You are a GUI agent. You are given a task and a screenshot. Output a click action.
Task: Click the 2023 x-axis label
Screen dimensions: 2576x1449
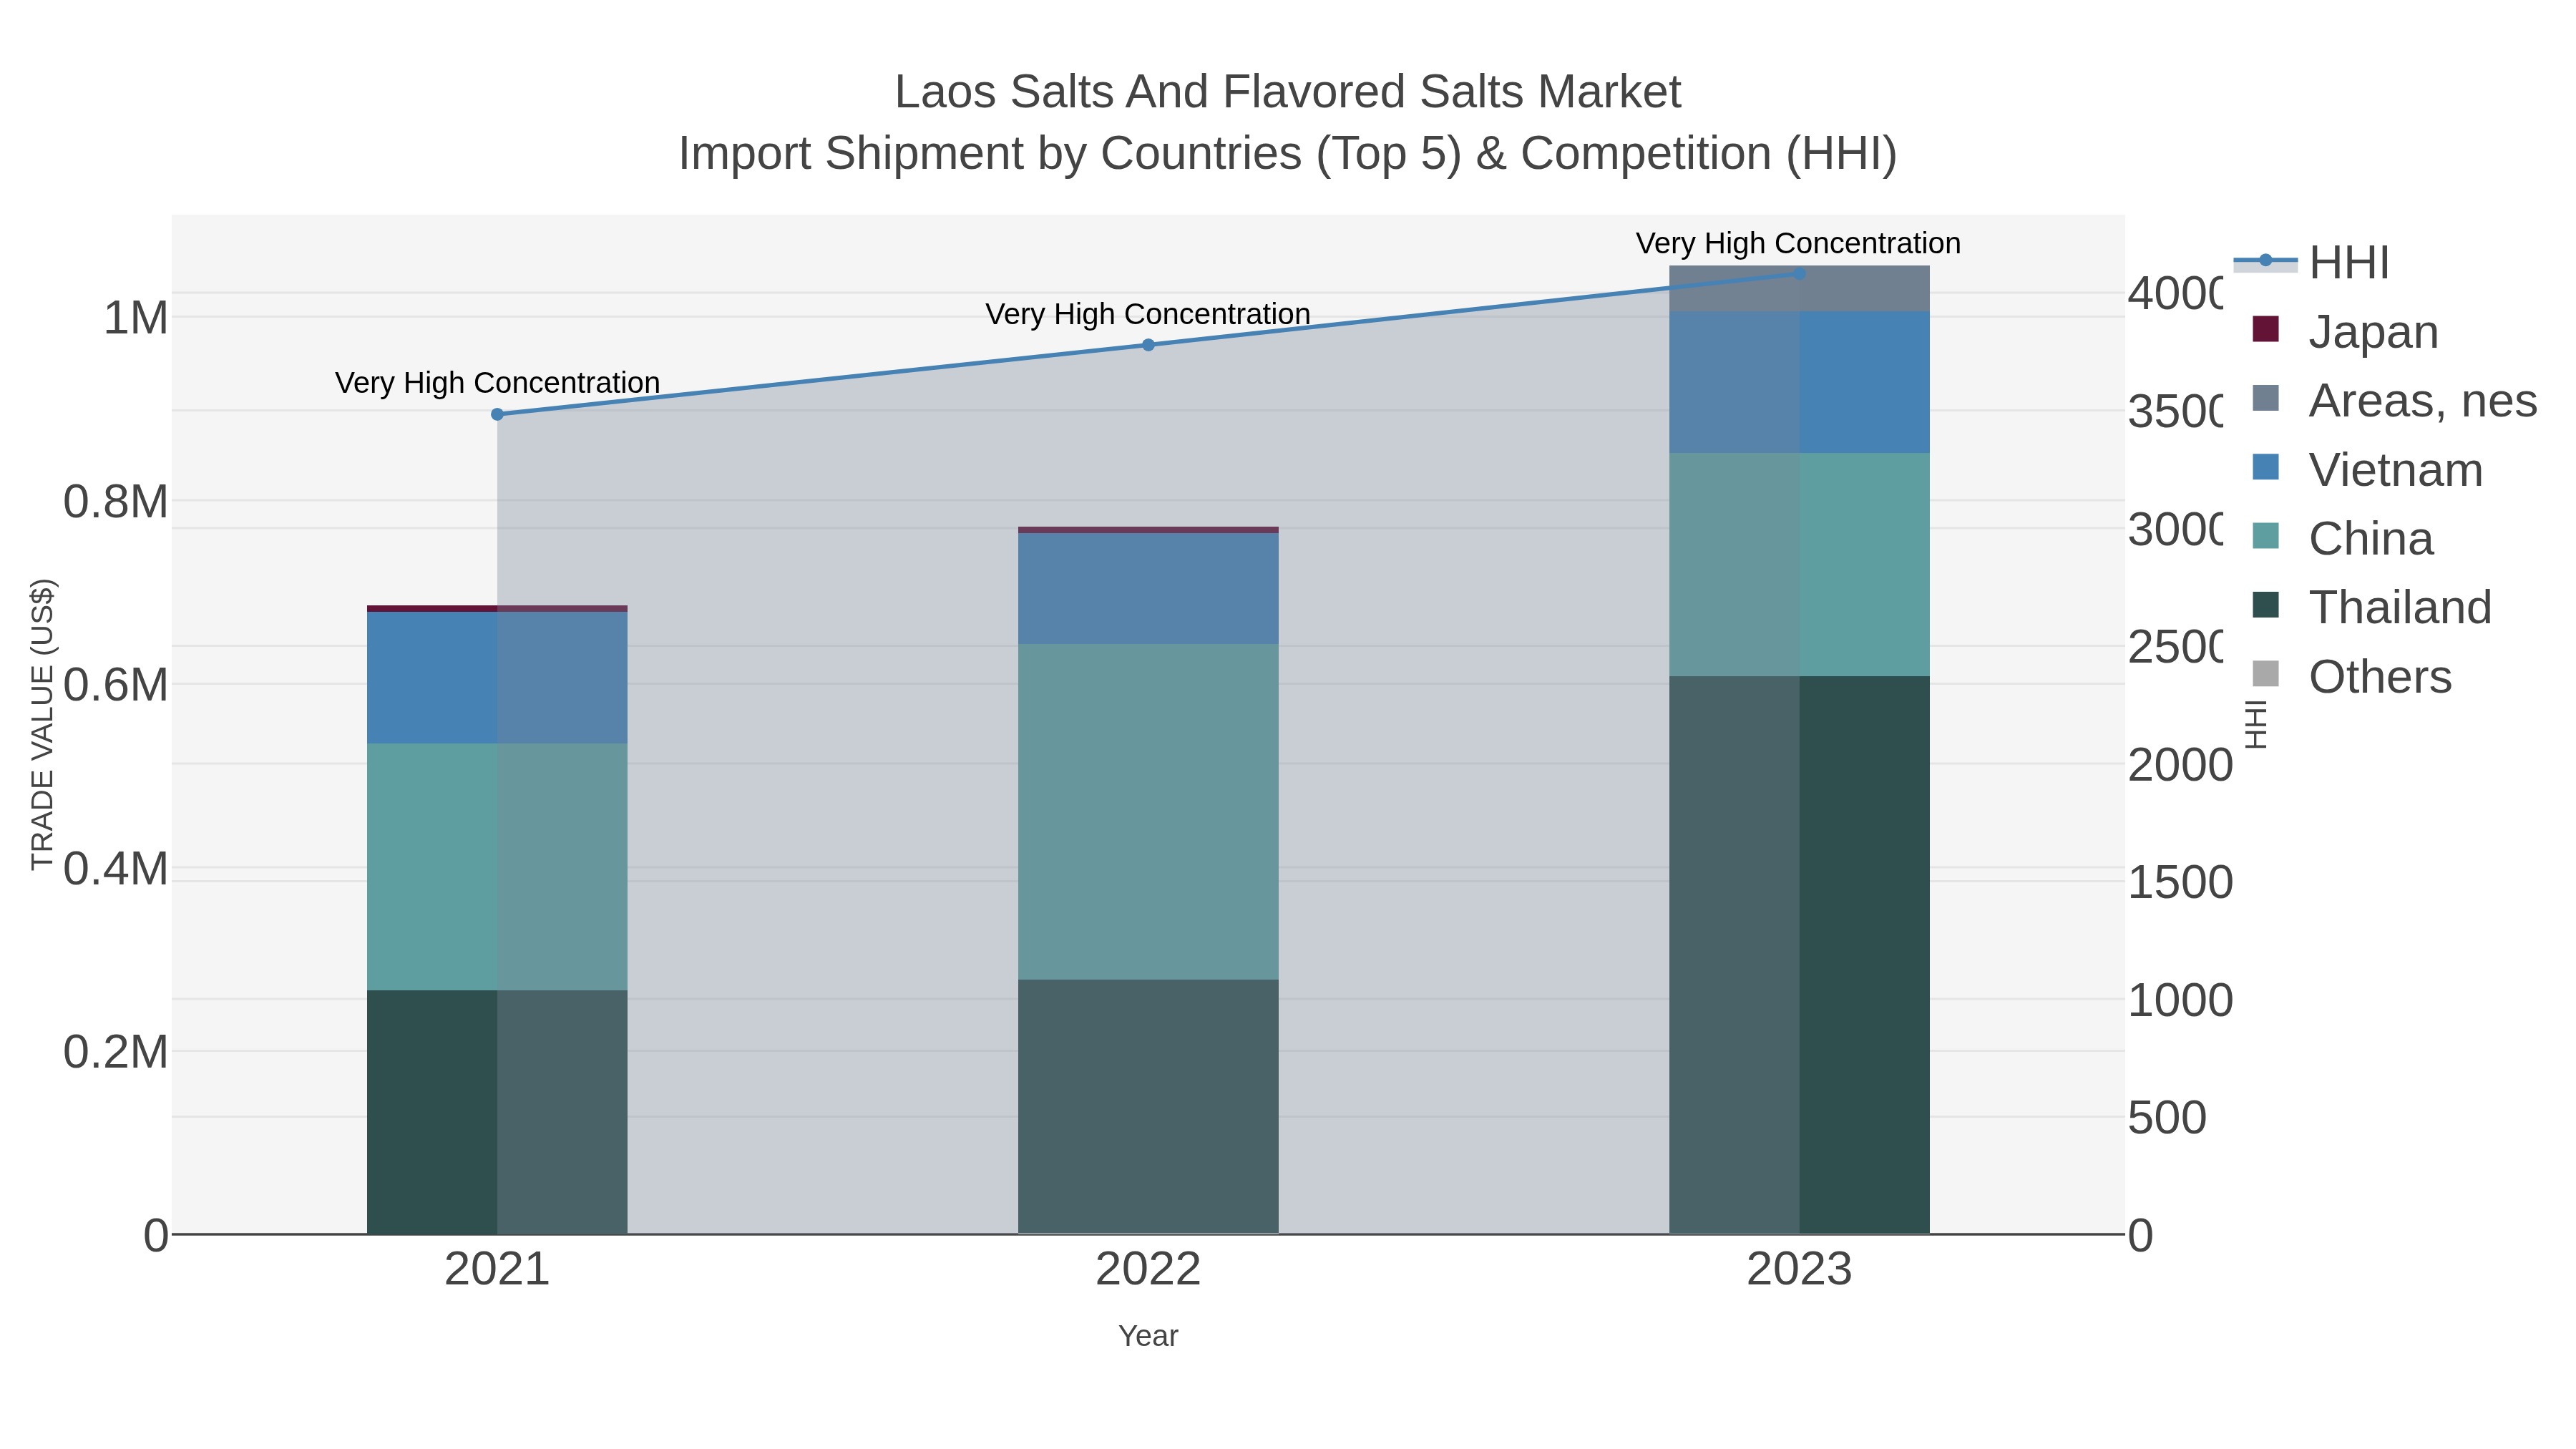coord(1799,1270)
